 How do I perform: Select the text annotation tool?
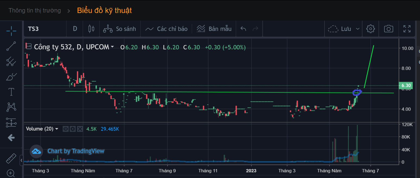coord(11,92)
